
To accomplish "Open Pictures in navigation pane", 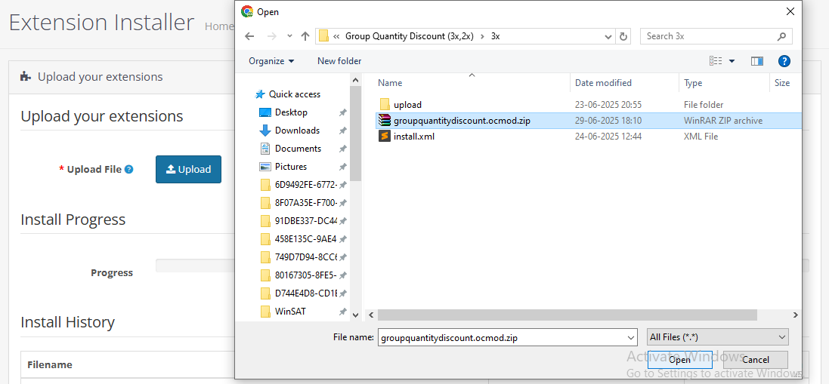I will click(x=291, y=166).
